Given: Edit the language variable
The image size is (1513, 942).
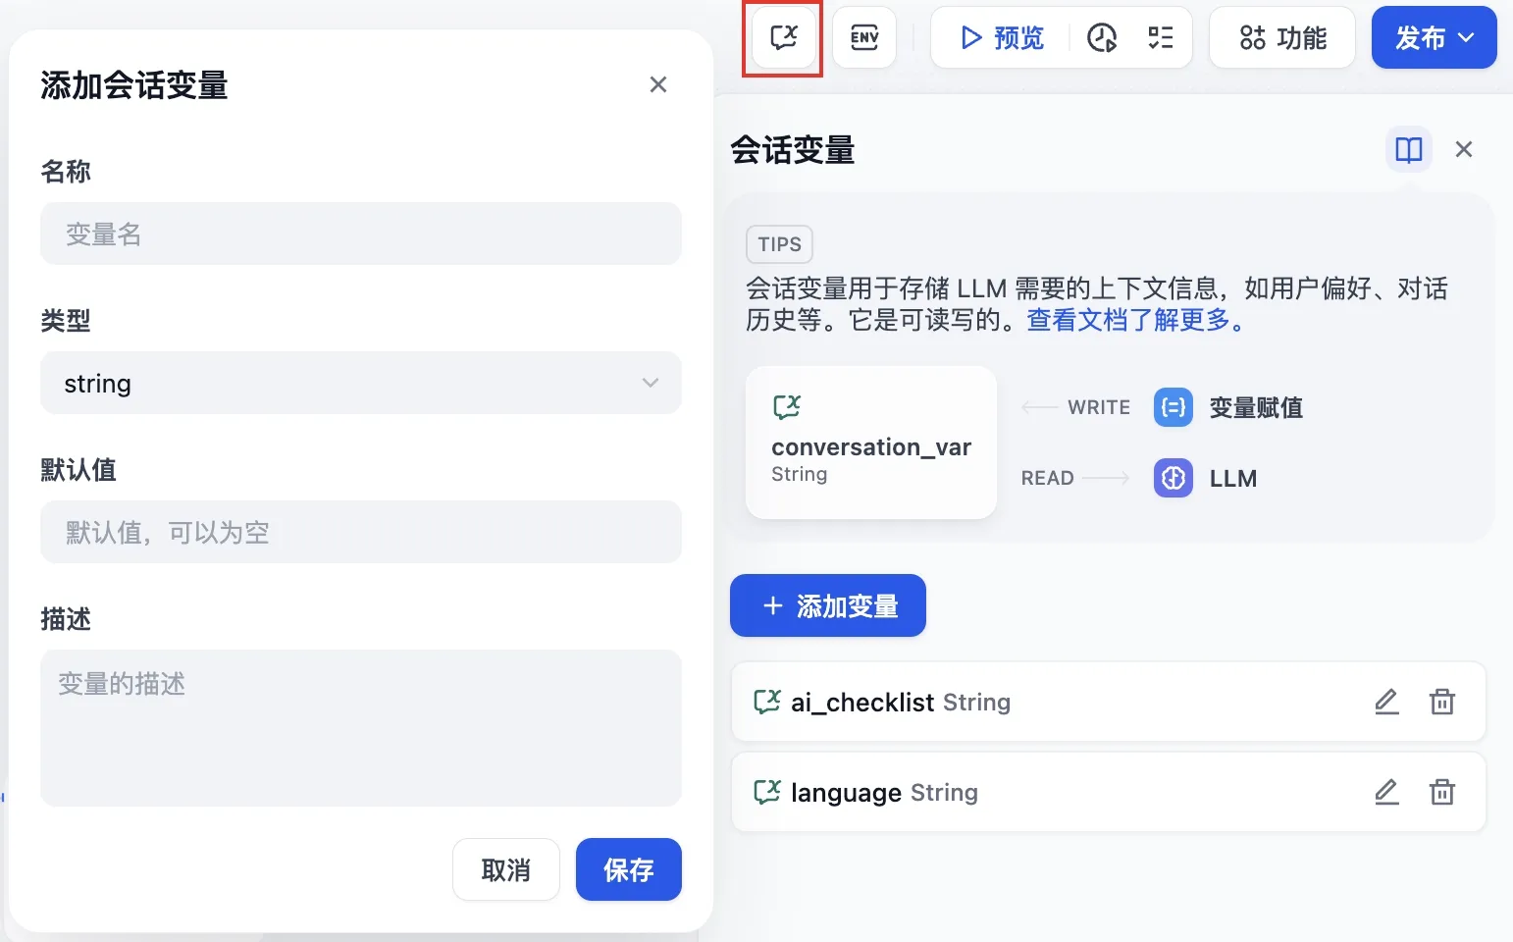Looking at the screenshot, I should coord(1385,793).
